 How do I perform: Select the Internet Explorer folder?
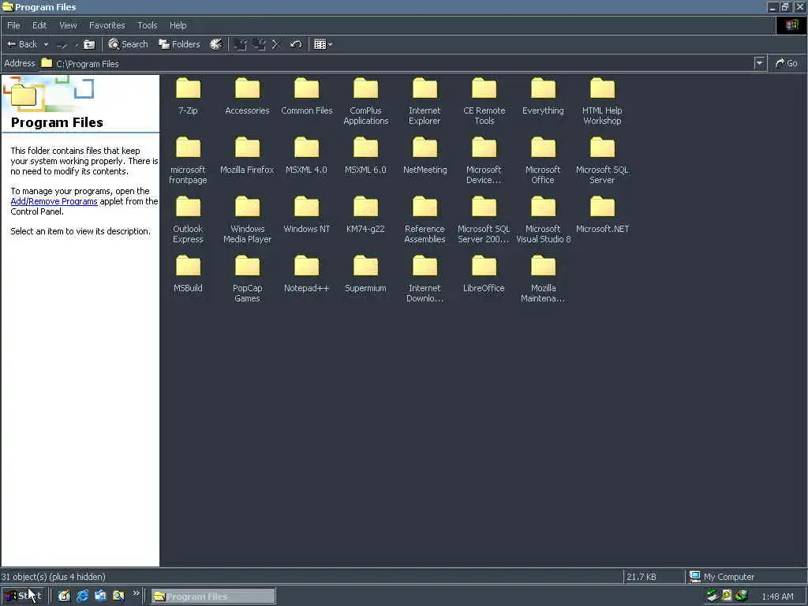[425, 100]
